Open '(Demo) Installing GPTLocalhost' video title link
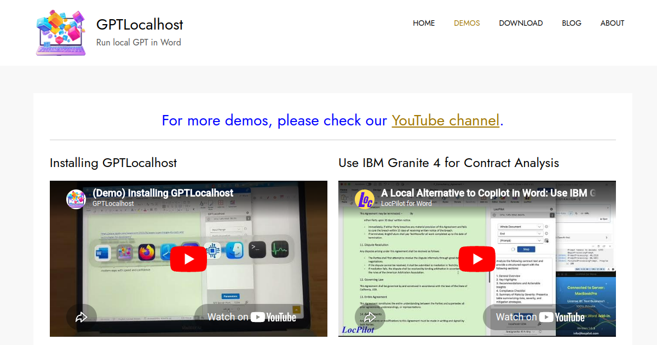This screenshot has width=657, height=345. point(163,193)
